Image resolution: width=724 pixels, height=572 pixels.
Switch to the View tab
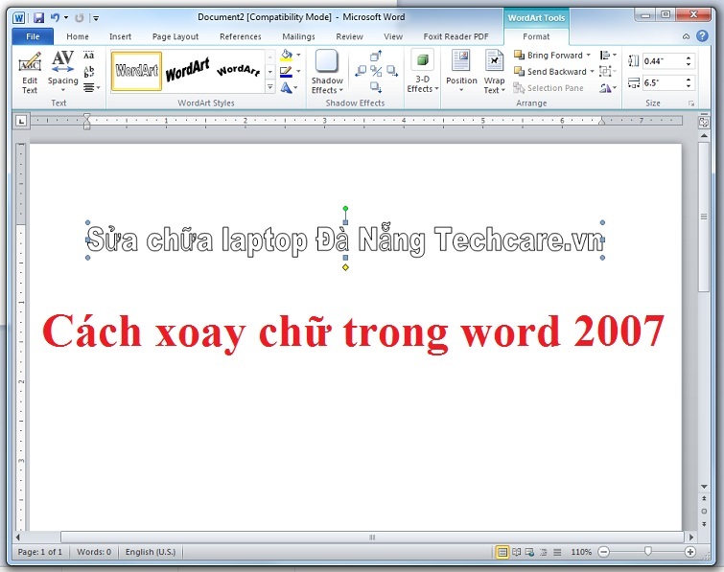click(393, 36)
